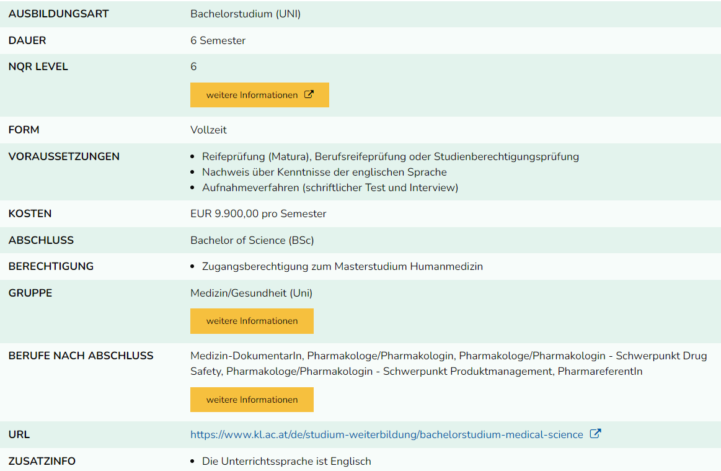Click the external-link icon beside the kl.ac.at URL

pos(595,434)
